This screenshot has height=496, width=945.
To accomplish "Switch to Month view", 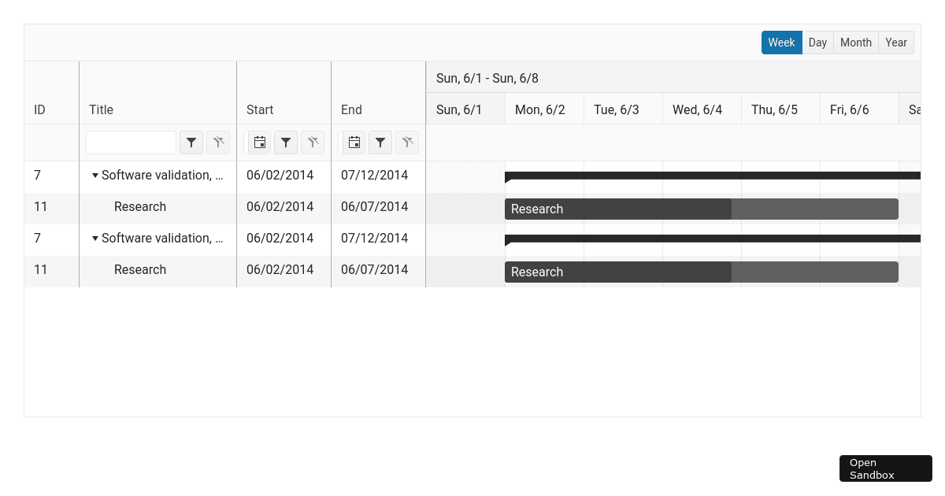I will click(855, 42).
